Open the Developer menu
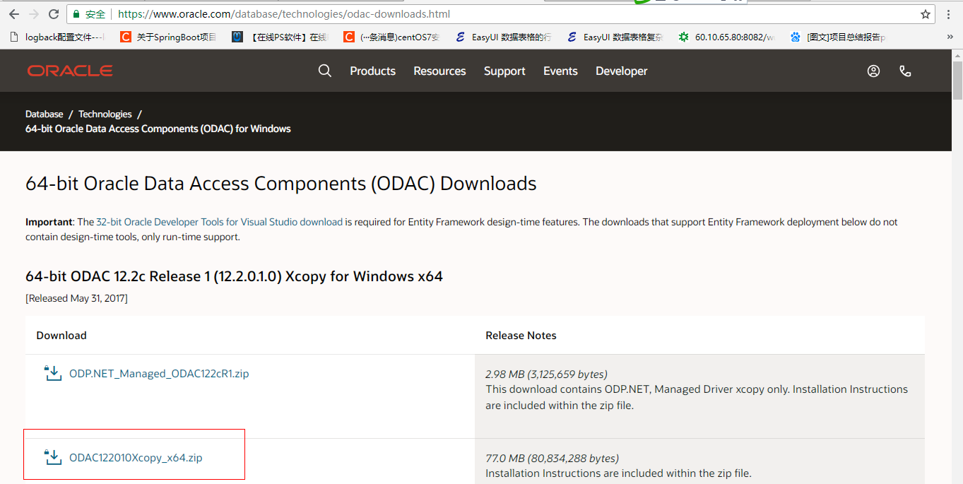Screen dimensions: 963x484 click(x=621, y=71)
